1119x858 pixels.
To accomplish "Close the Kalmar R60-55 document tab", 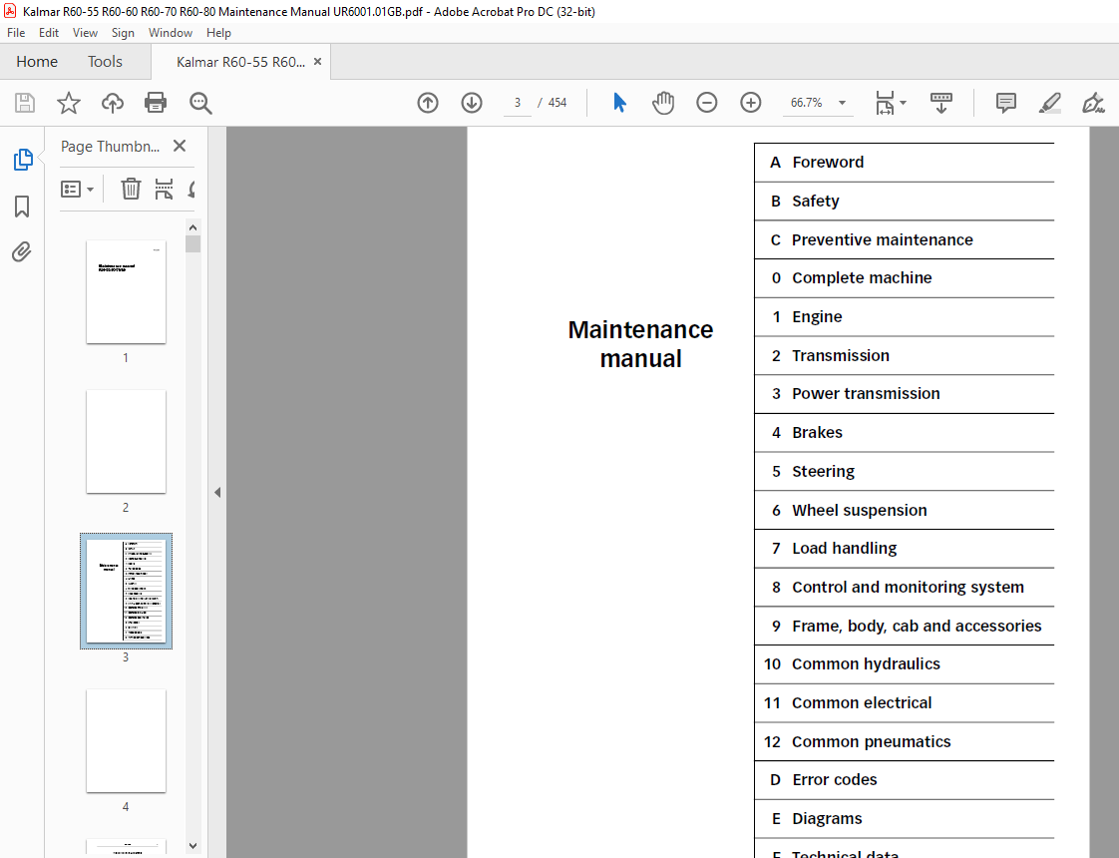I will point(317,62).
